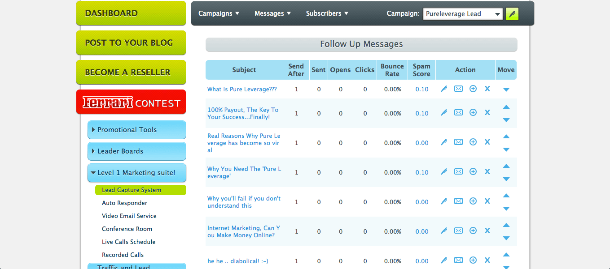Screen dimensions: 610x269
Task: Open the 'he he .. diabolical! :-)' subject link
Action: pos(238,261)
